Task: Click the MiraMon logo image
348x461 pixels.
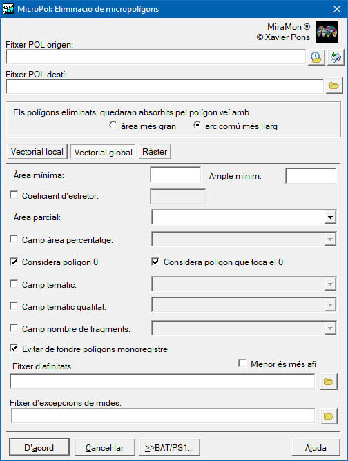Action: point(327,32)
